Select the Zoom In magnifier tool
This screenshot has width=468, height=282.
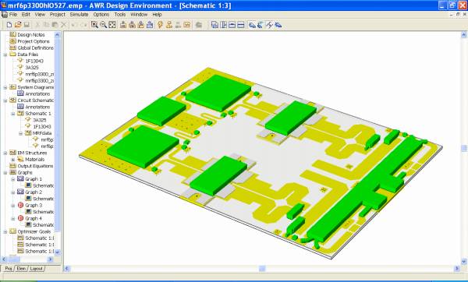coord(94,25)
